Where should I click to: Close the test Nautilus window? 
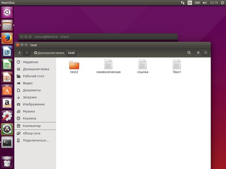tap(18, 45)
